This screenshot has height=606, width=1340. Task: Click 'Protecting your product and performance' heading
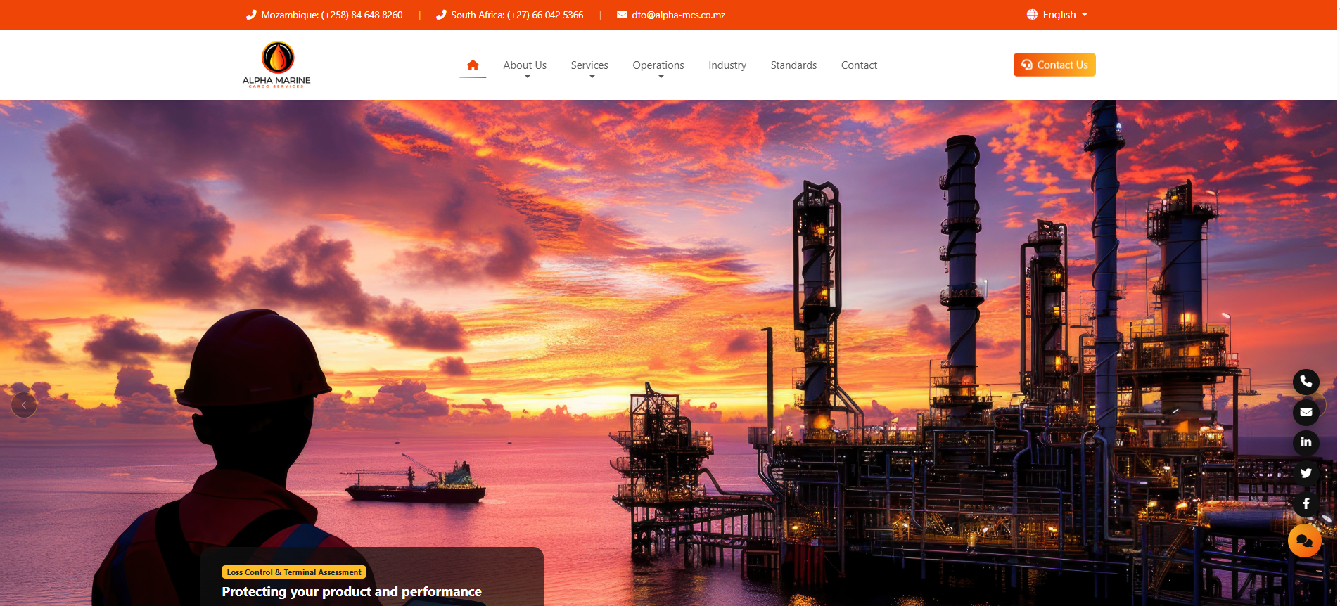[352, 592]
